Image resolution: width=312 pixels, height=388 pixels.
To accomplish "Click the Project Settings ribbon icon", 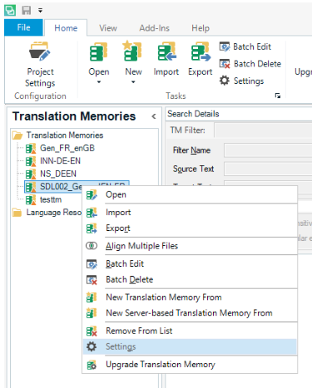I will (40, 52).
